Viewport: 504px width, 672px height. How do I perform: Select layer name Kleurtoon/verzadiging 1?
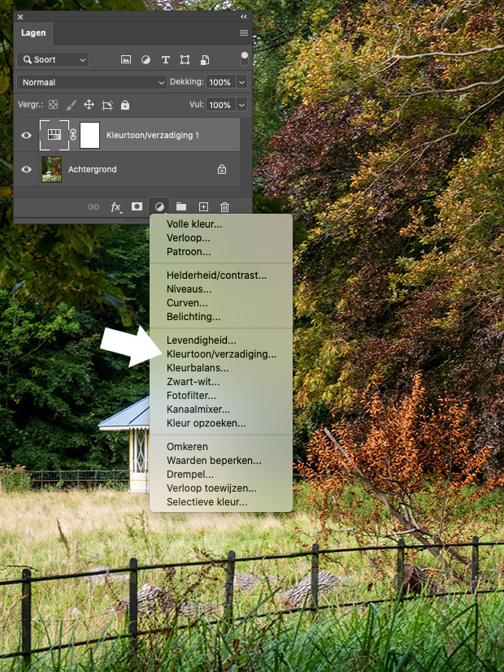(x=153, y=136)
